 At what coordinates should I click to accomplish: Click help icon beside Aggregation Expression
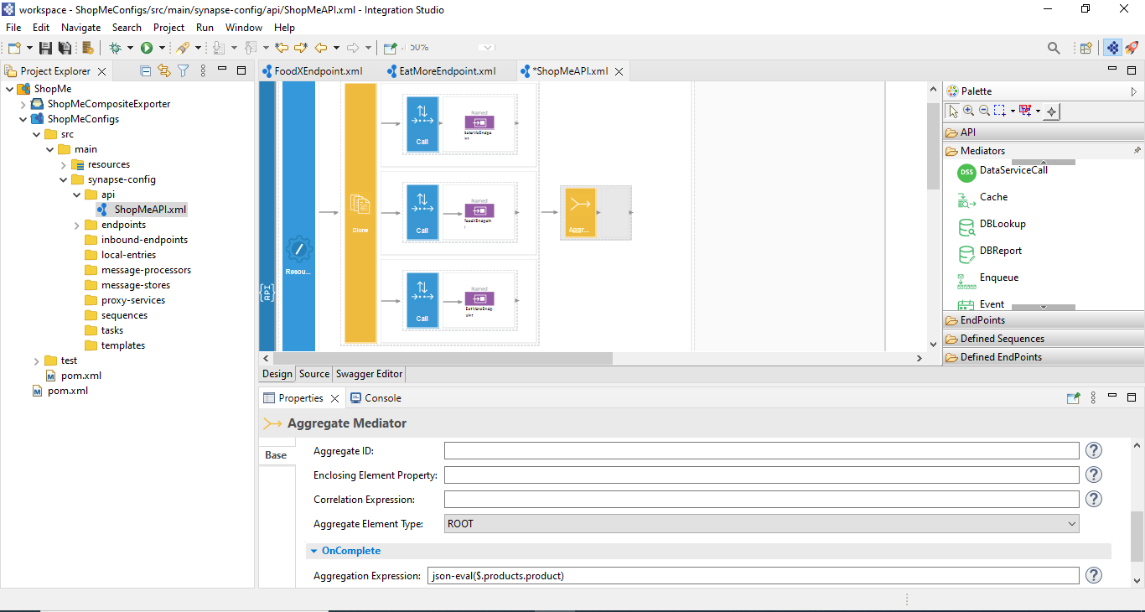pyautogui.click(x=1094, y=575)
